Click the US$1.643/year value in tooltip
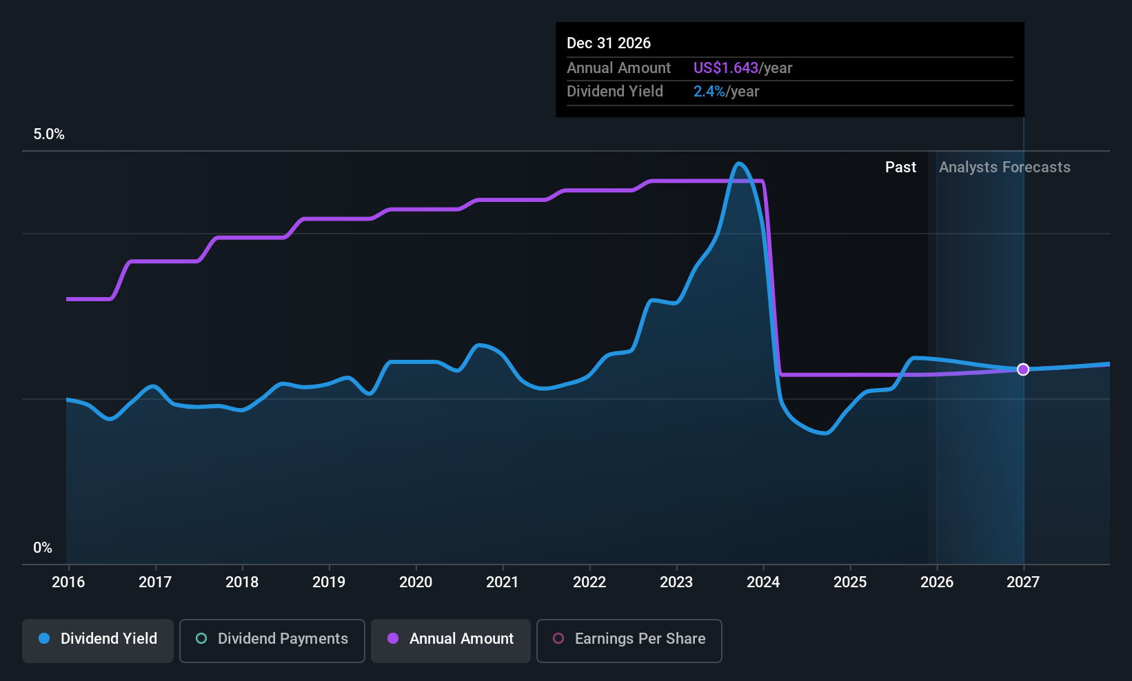Screen dimensions: 1132x681 pos(742,68)
